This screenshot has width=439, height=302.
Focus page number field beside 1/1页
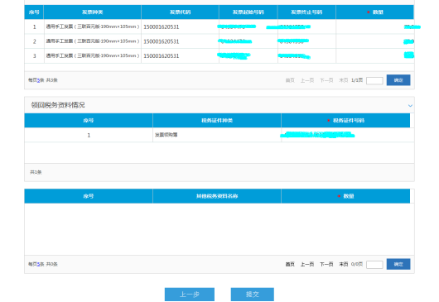pyautogui.click(x=374, y=80)
